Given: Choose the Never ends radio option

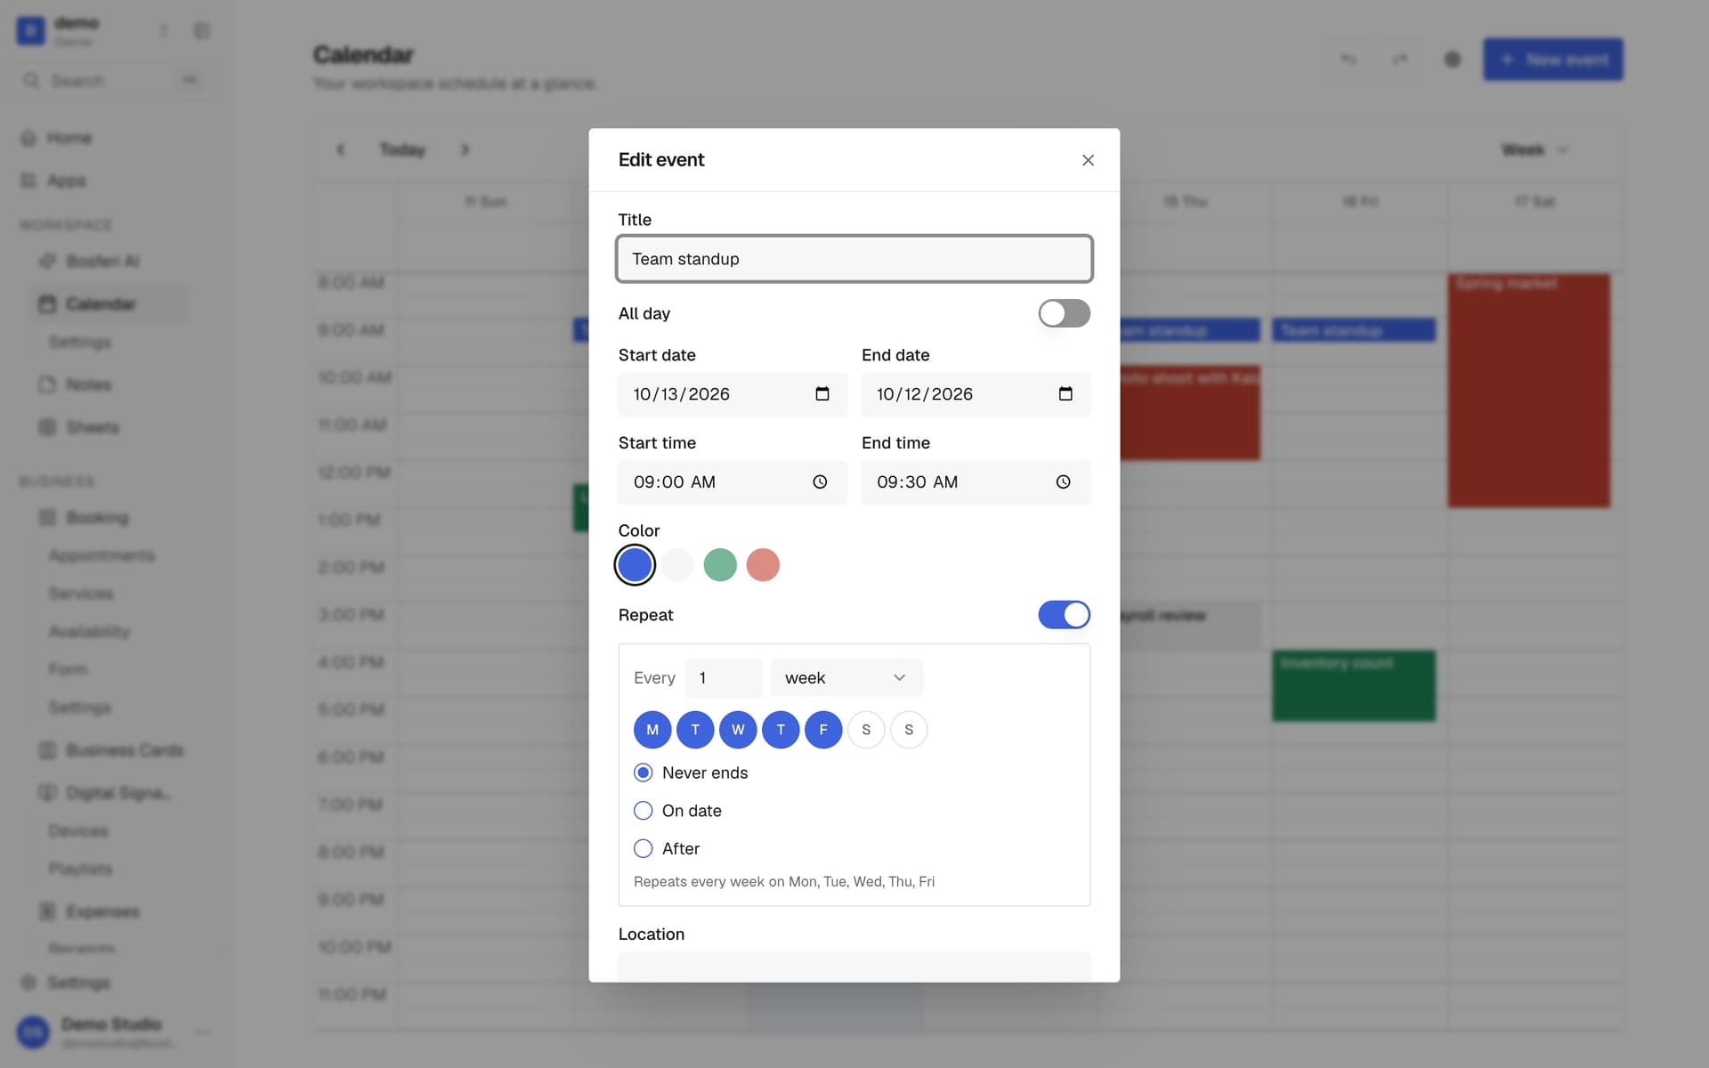Looking at the screenshot, I should [x=643, y=773].
